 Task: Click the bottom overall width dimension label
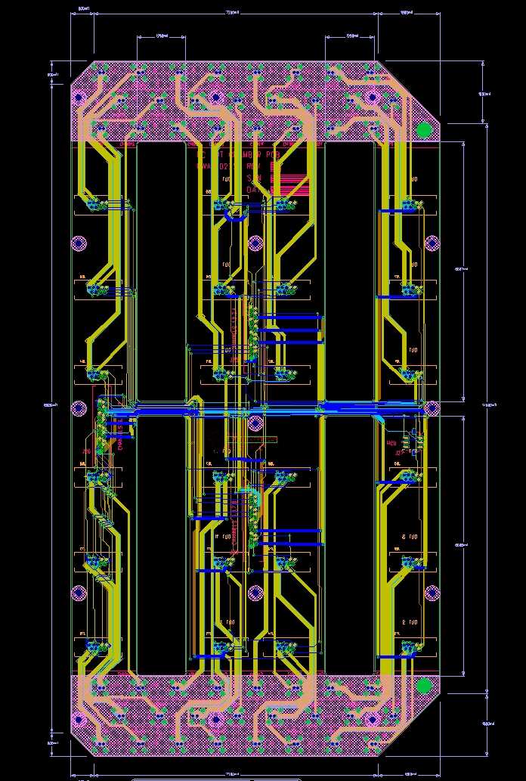click(234, 773)
